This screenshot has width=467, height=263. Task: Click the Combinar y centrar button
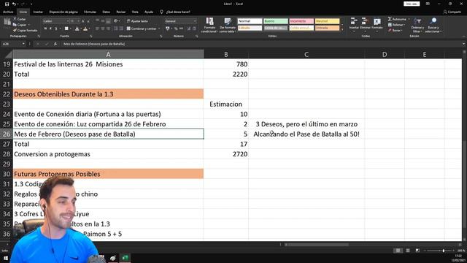(x=142, y=28)
